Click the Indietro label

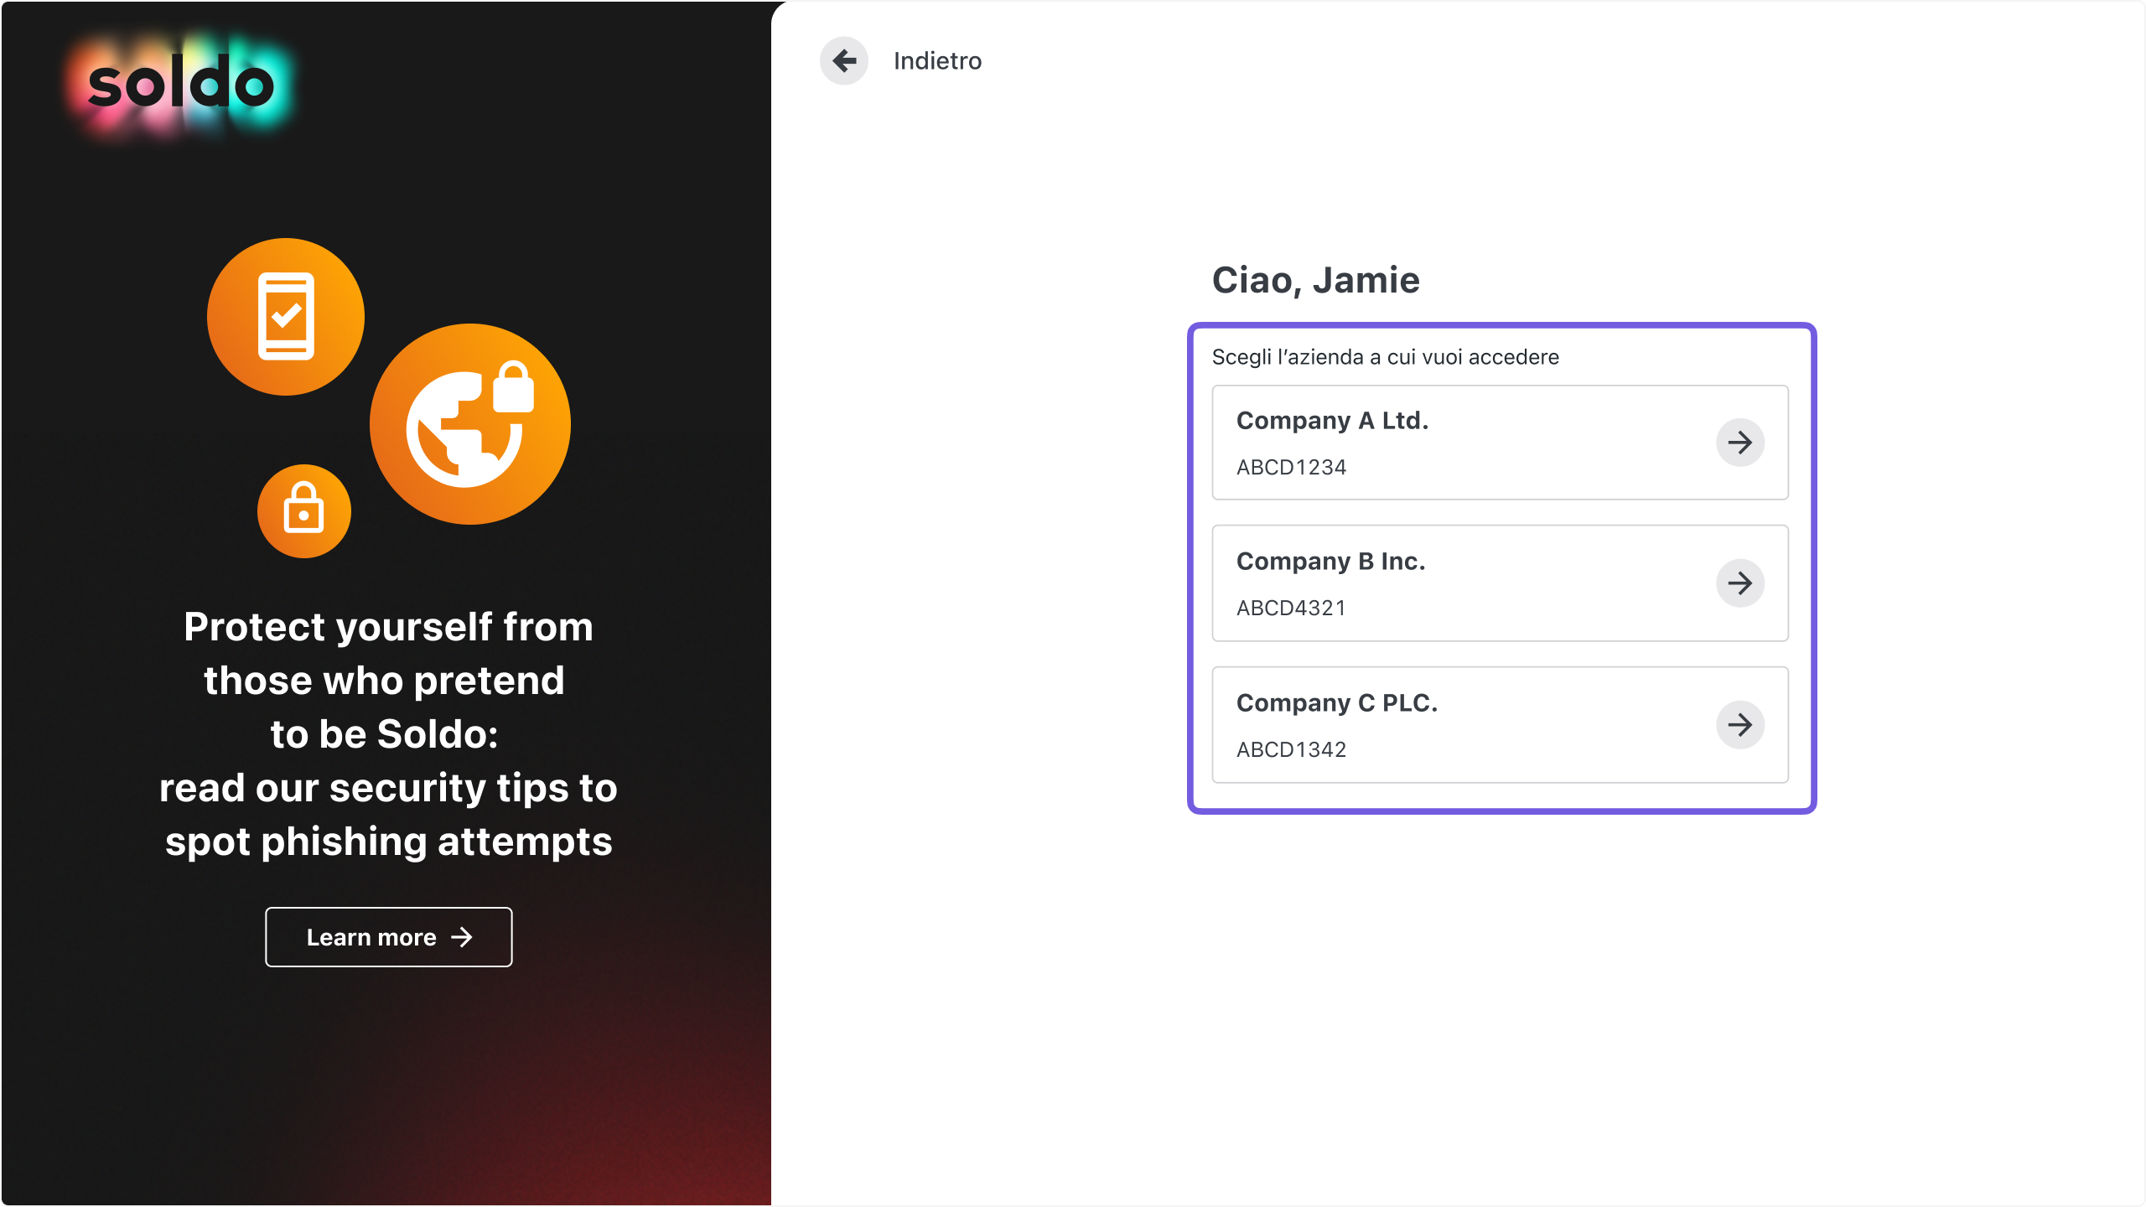[937, 60]
